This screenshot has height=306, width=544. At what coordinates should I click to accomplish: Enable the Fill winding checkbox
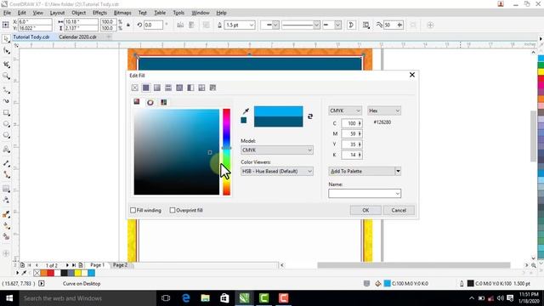tap(133, 210)
